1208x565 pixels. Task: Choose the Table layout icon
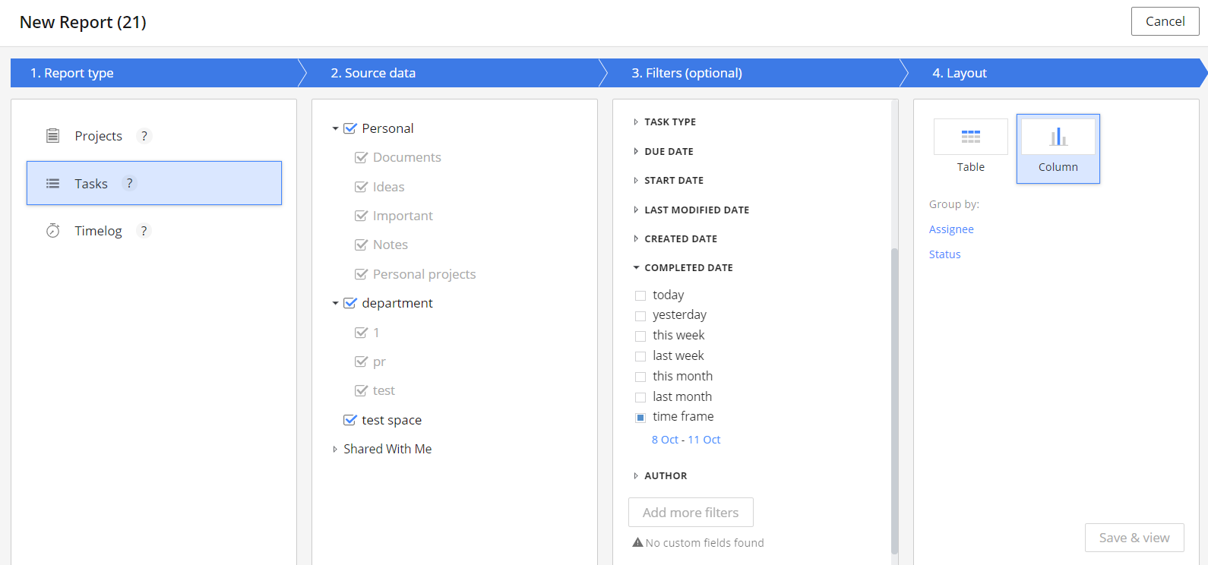[970, 137]
